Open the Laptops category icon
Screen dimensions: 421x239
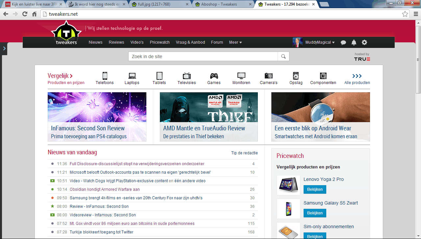(132, 76)
